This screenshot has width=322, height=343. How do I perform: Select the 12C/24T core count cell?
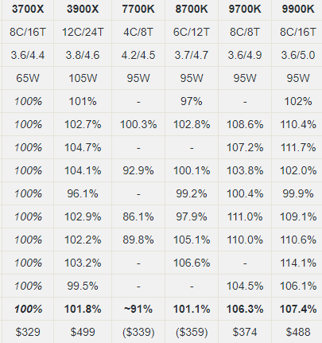pos(83,32)
